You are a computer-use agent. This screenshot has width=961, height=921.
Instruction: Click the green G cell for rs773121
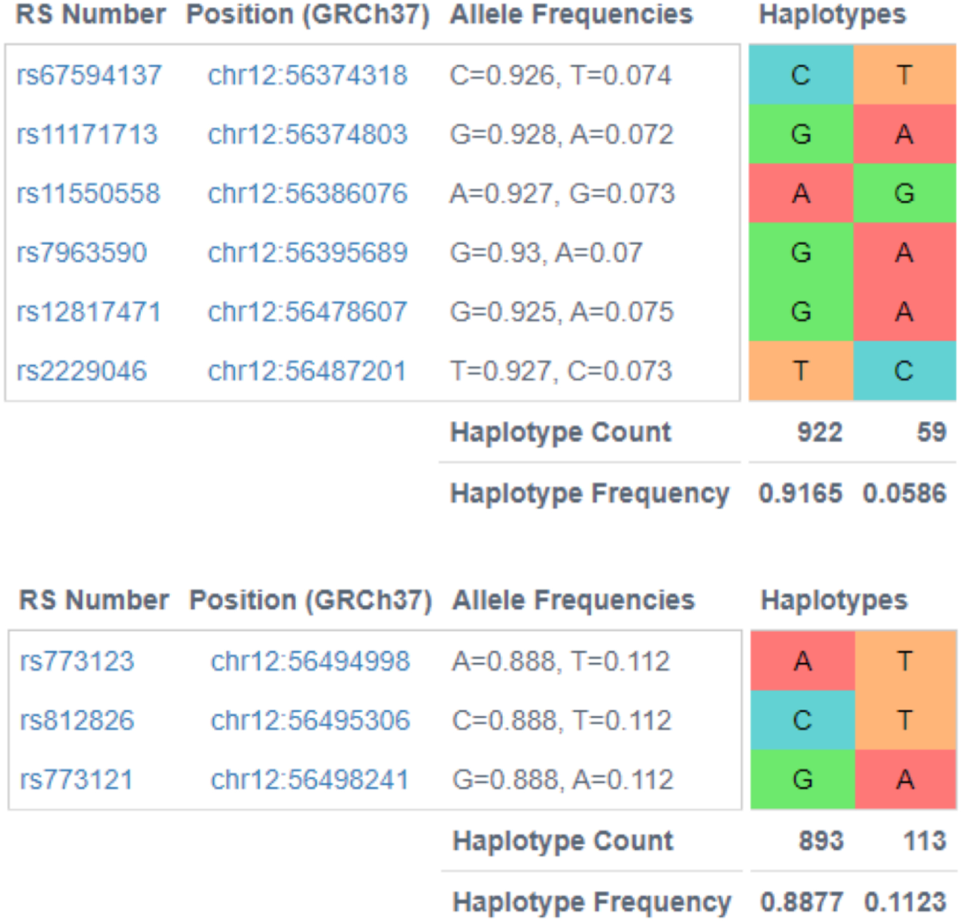[803, 779]
